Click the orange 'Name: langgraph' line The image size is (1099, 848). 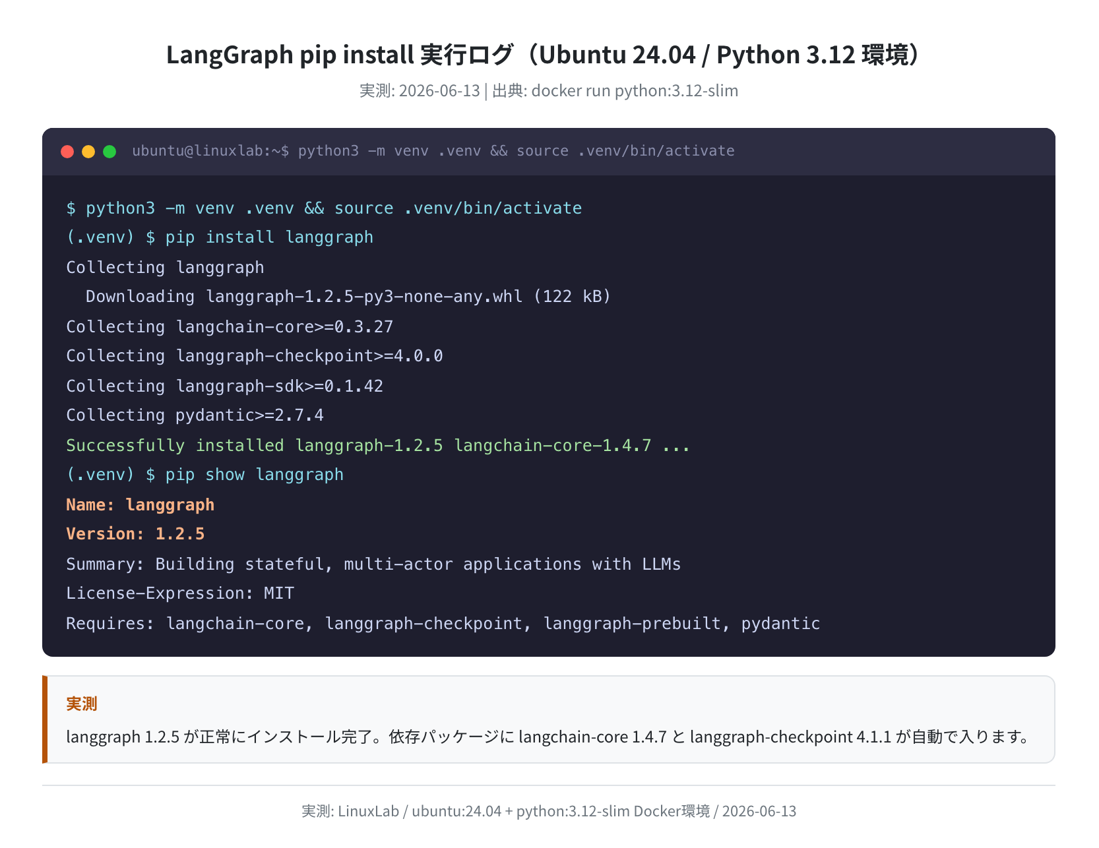(x=140, y=505)
